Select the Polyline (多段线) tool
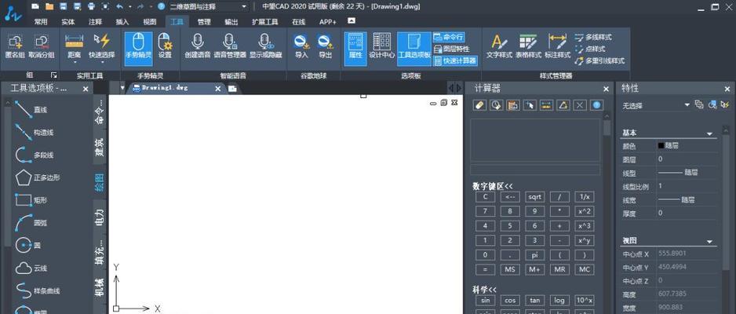 point(35,155)
